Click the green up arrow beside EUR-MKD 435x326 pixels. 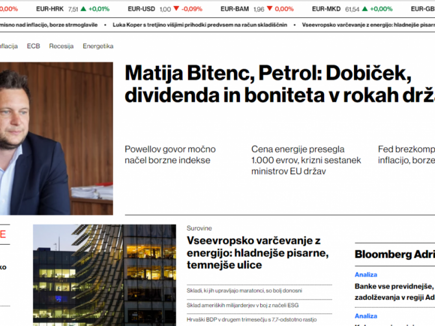click(x=364, y=9)
